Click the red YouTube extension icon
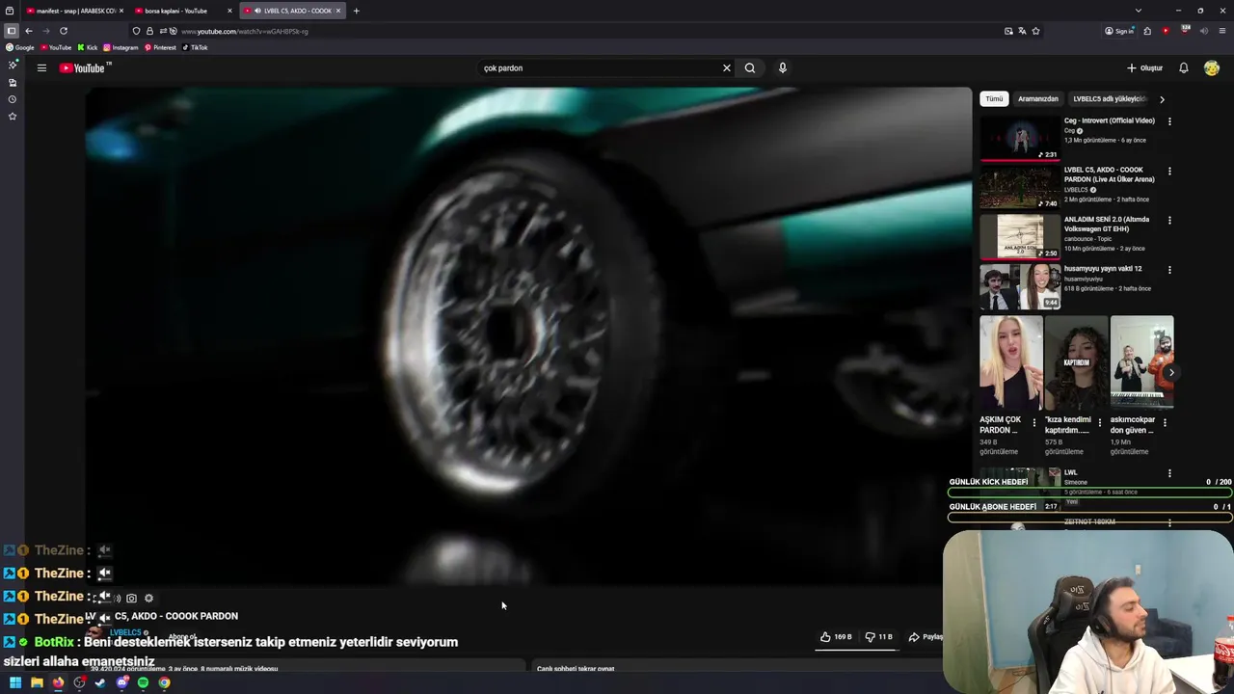This screenshot has height=694, width=1234. pyautogui.click(x=1166, y=31)
